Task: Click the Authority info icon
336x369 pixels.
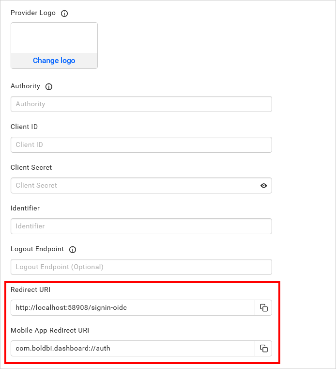Action: tap(48, 87)
